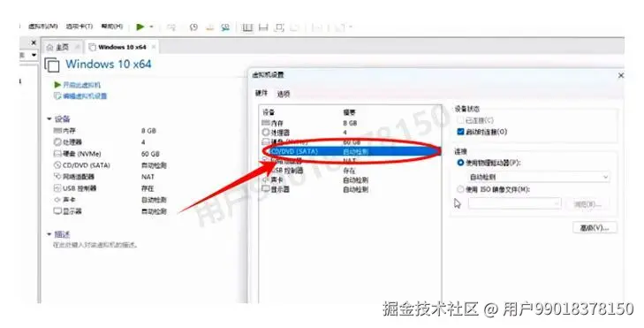Open the library sidebar dropdown arrow
Image resolution: width=644 pixels, height=328 pixels.
(x=34, y=55)
